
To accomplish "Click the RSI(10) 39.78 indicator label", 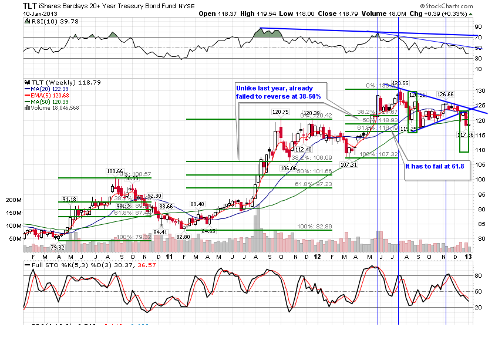I will 55,22.
